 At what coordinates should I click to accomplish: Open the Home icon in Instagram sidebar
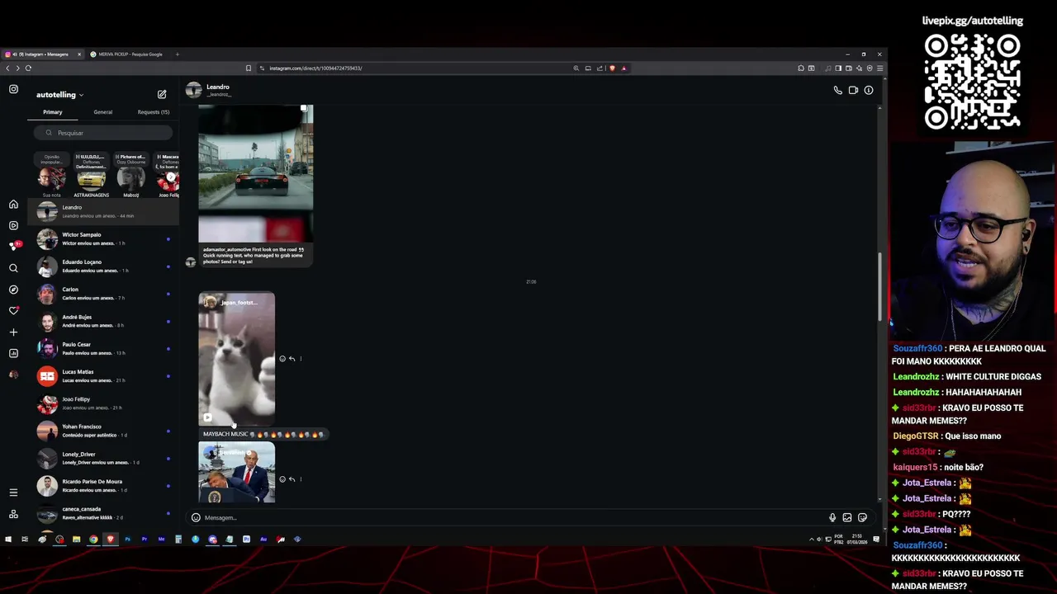pyautogui.click(x=13, y=205)
